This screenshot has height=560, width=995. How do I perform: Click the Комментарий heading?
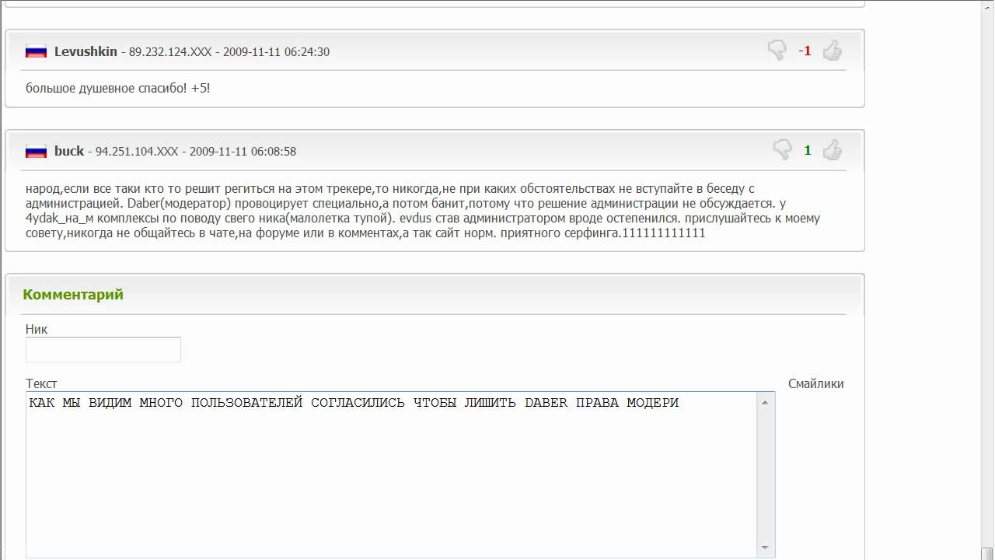point(73,294)
